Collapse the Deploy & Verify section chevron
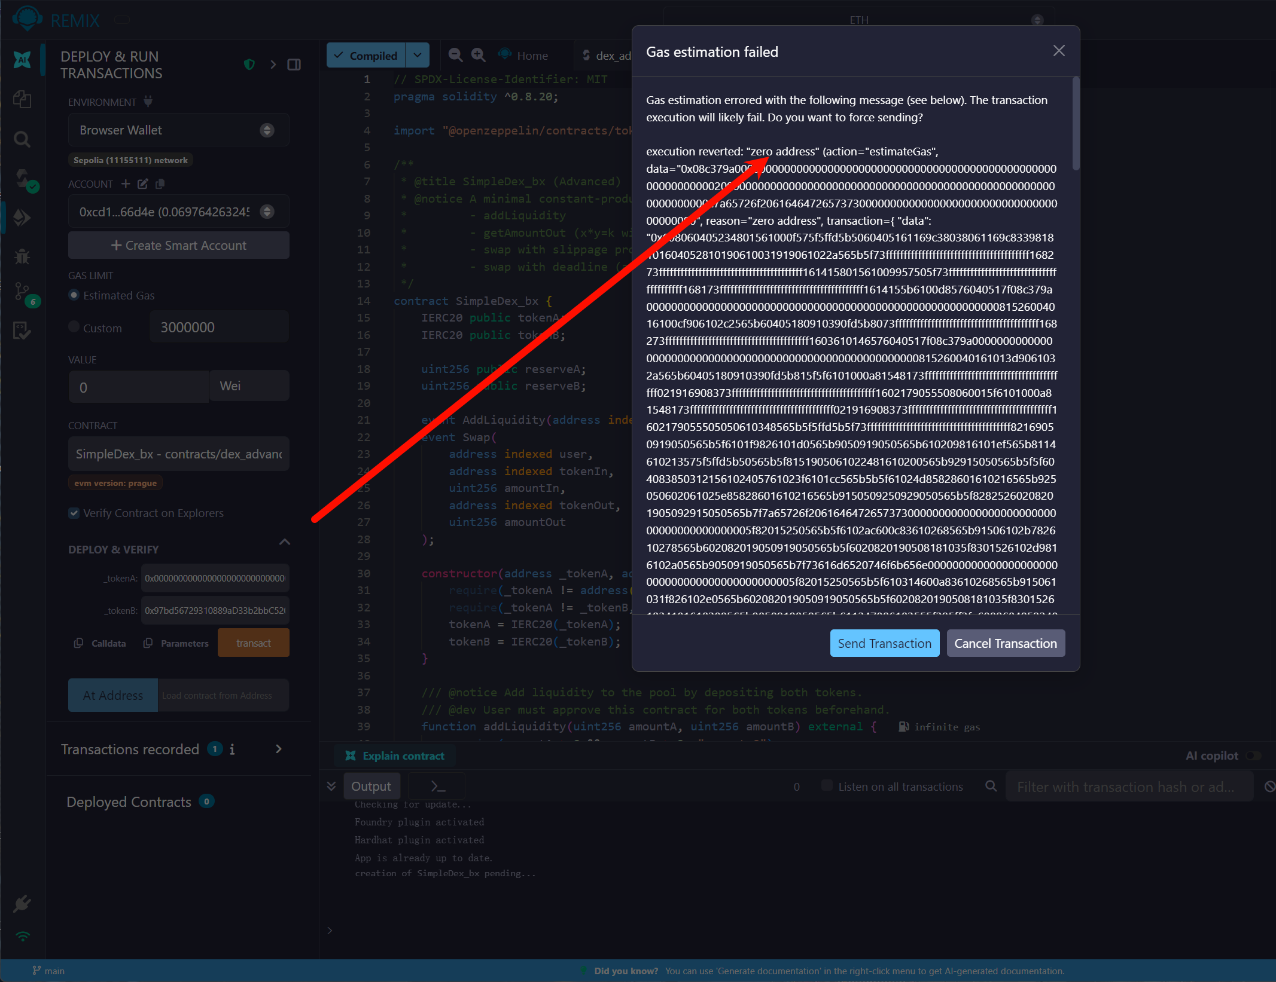 pyautogui.click(x=285, y=542)
